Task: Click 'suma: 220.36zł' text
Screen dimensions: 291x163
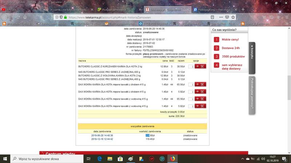Action: pos(176,116)
